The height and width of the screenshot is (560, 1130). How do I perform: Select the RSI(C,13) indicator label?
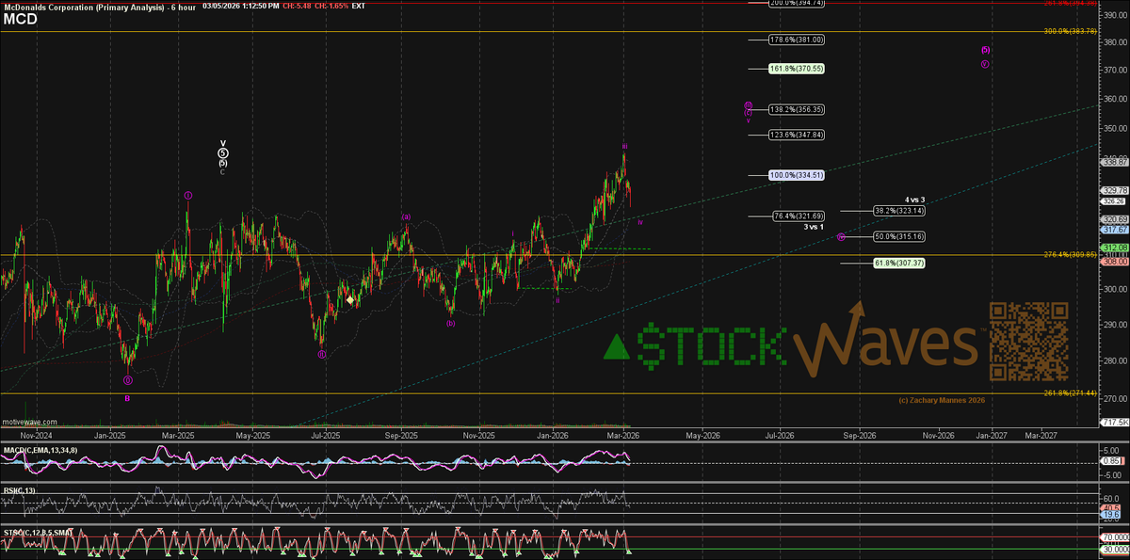coord(18,488)
